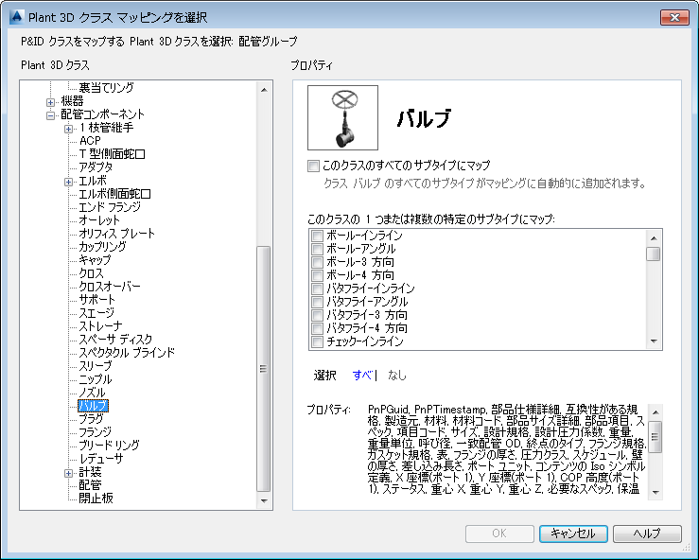699x560 pixels.
Task: Check the バタフライ-インライン subtype
Action: point(317,289)
